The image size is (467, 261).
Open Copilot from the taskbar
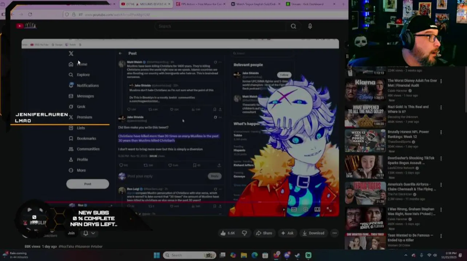(233, 255)
